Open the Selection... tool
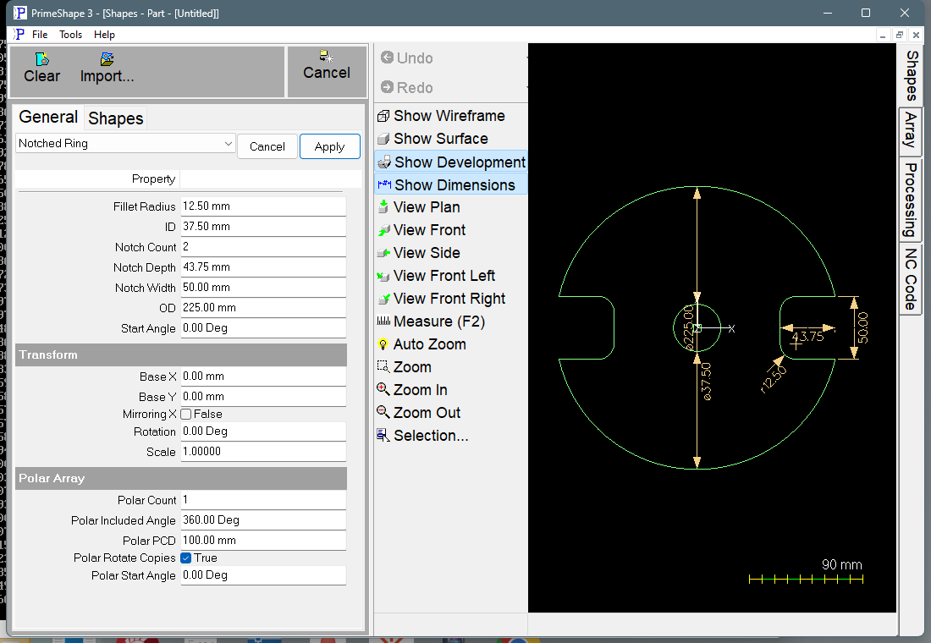Viewport: 931px width, 643px height. 423,436
